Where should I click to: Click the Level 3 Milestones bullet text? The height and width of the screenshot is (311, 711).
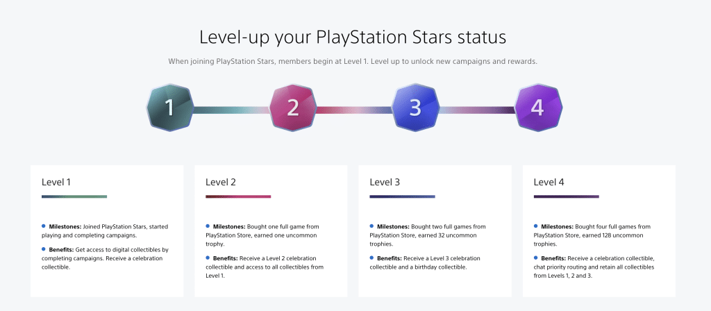[x=428, y=235]
